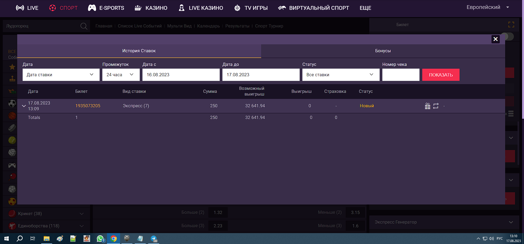
Task: Expand the bet row dated 17.08.2023
Action: (x=24, y=106)
